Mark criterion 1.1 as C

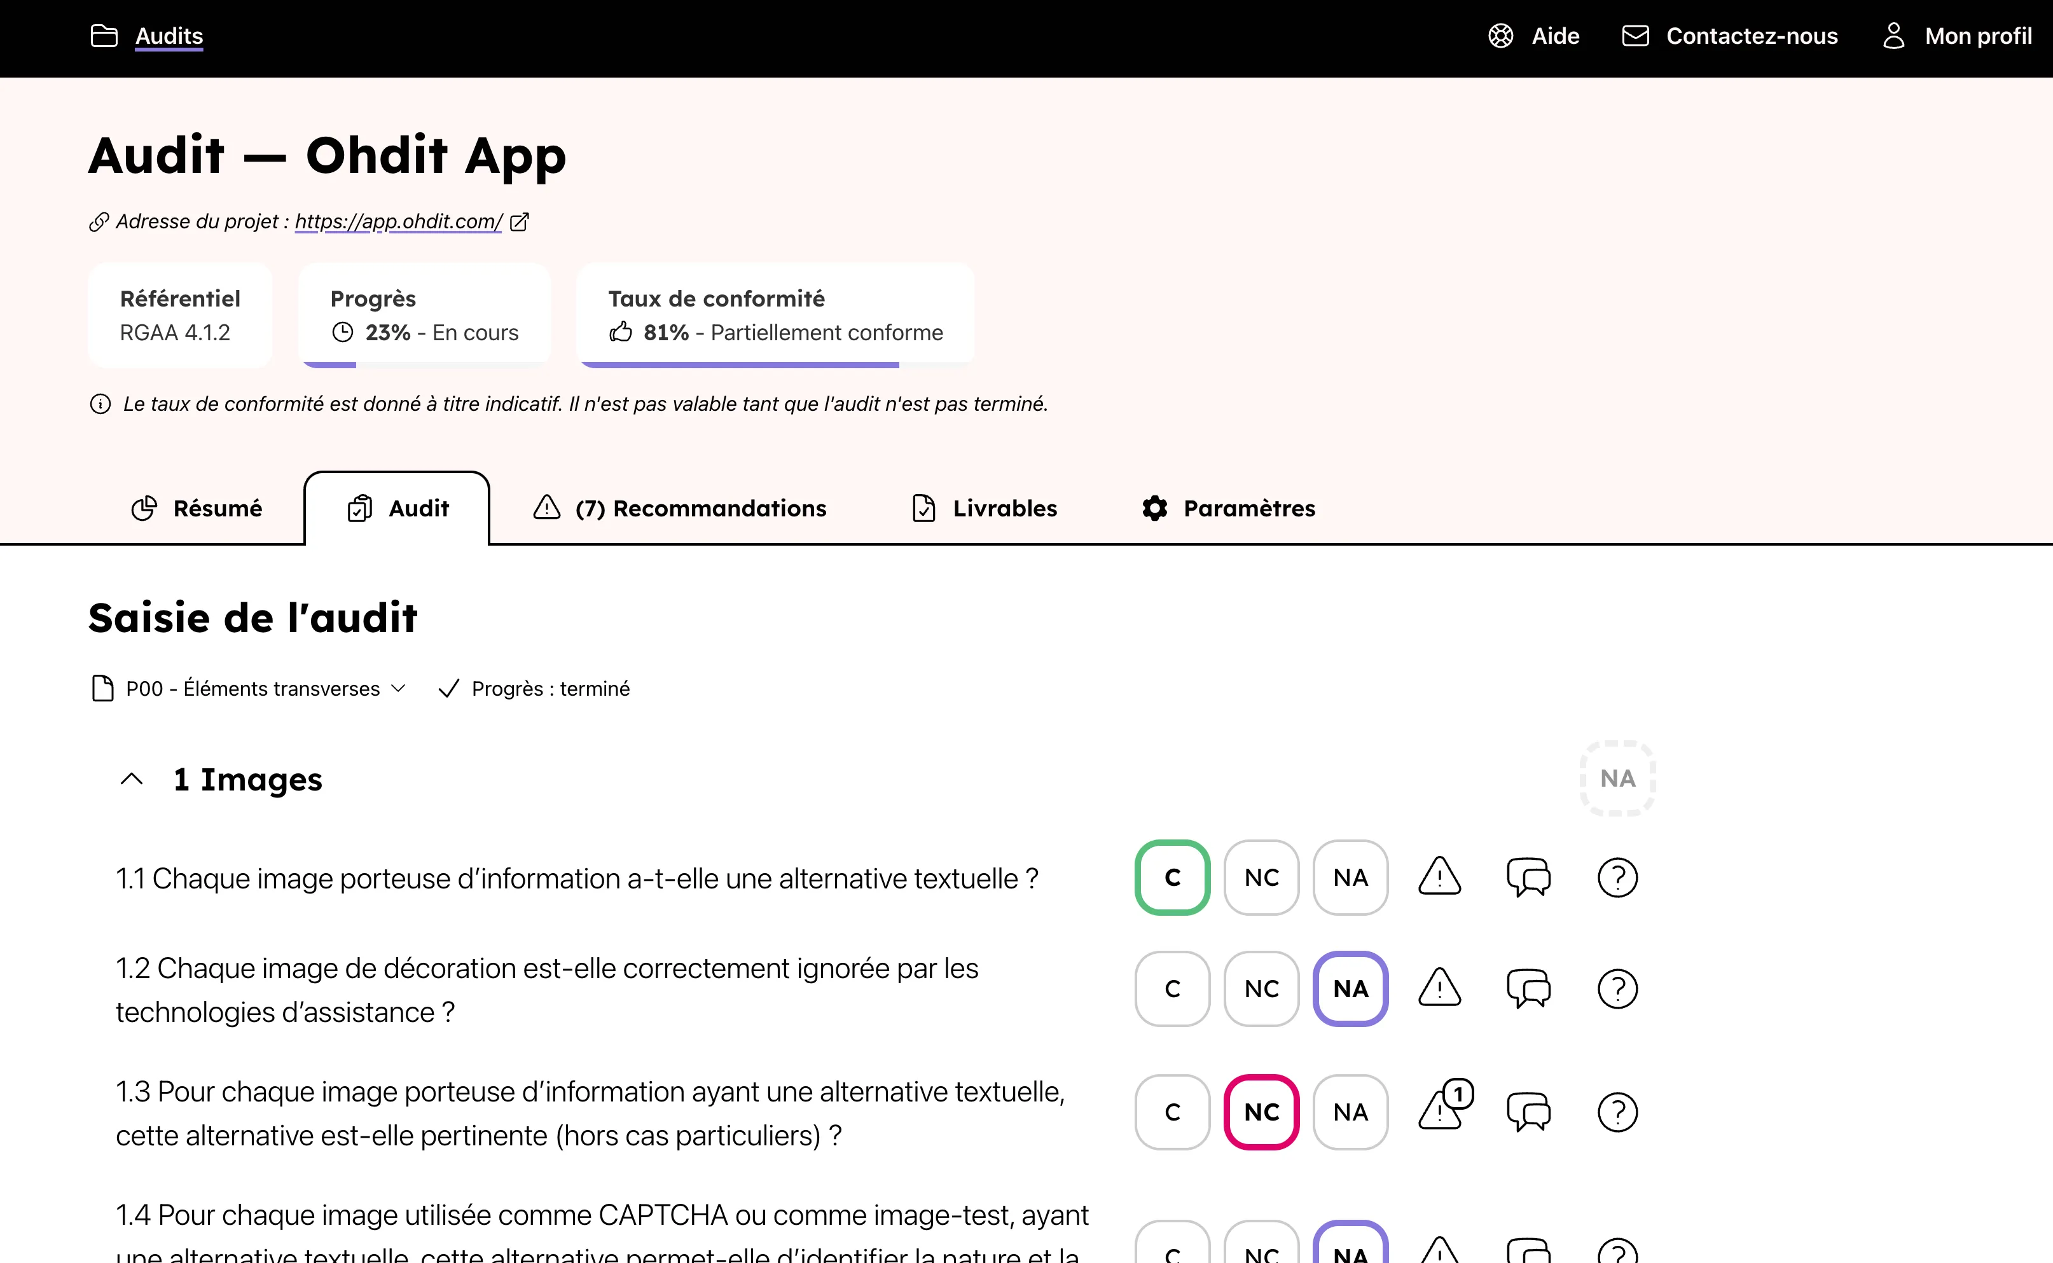pos(1173,878)
